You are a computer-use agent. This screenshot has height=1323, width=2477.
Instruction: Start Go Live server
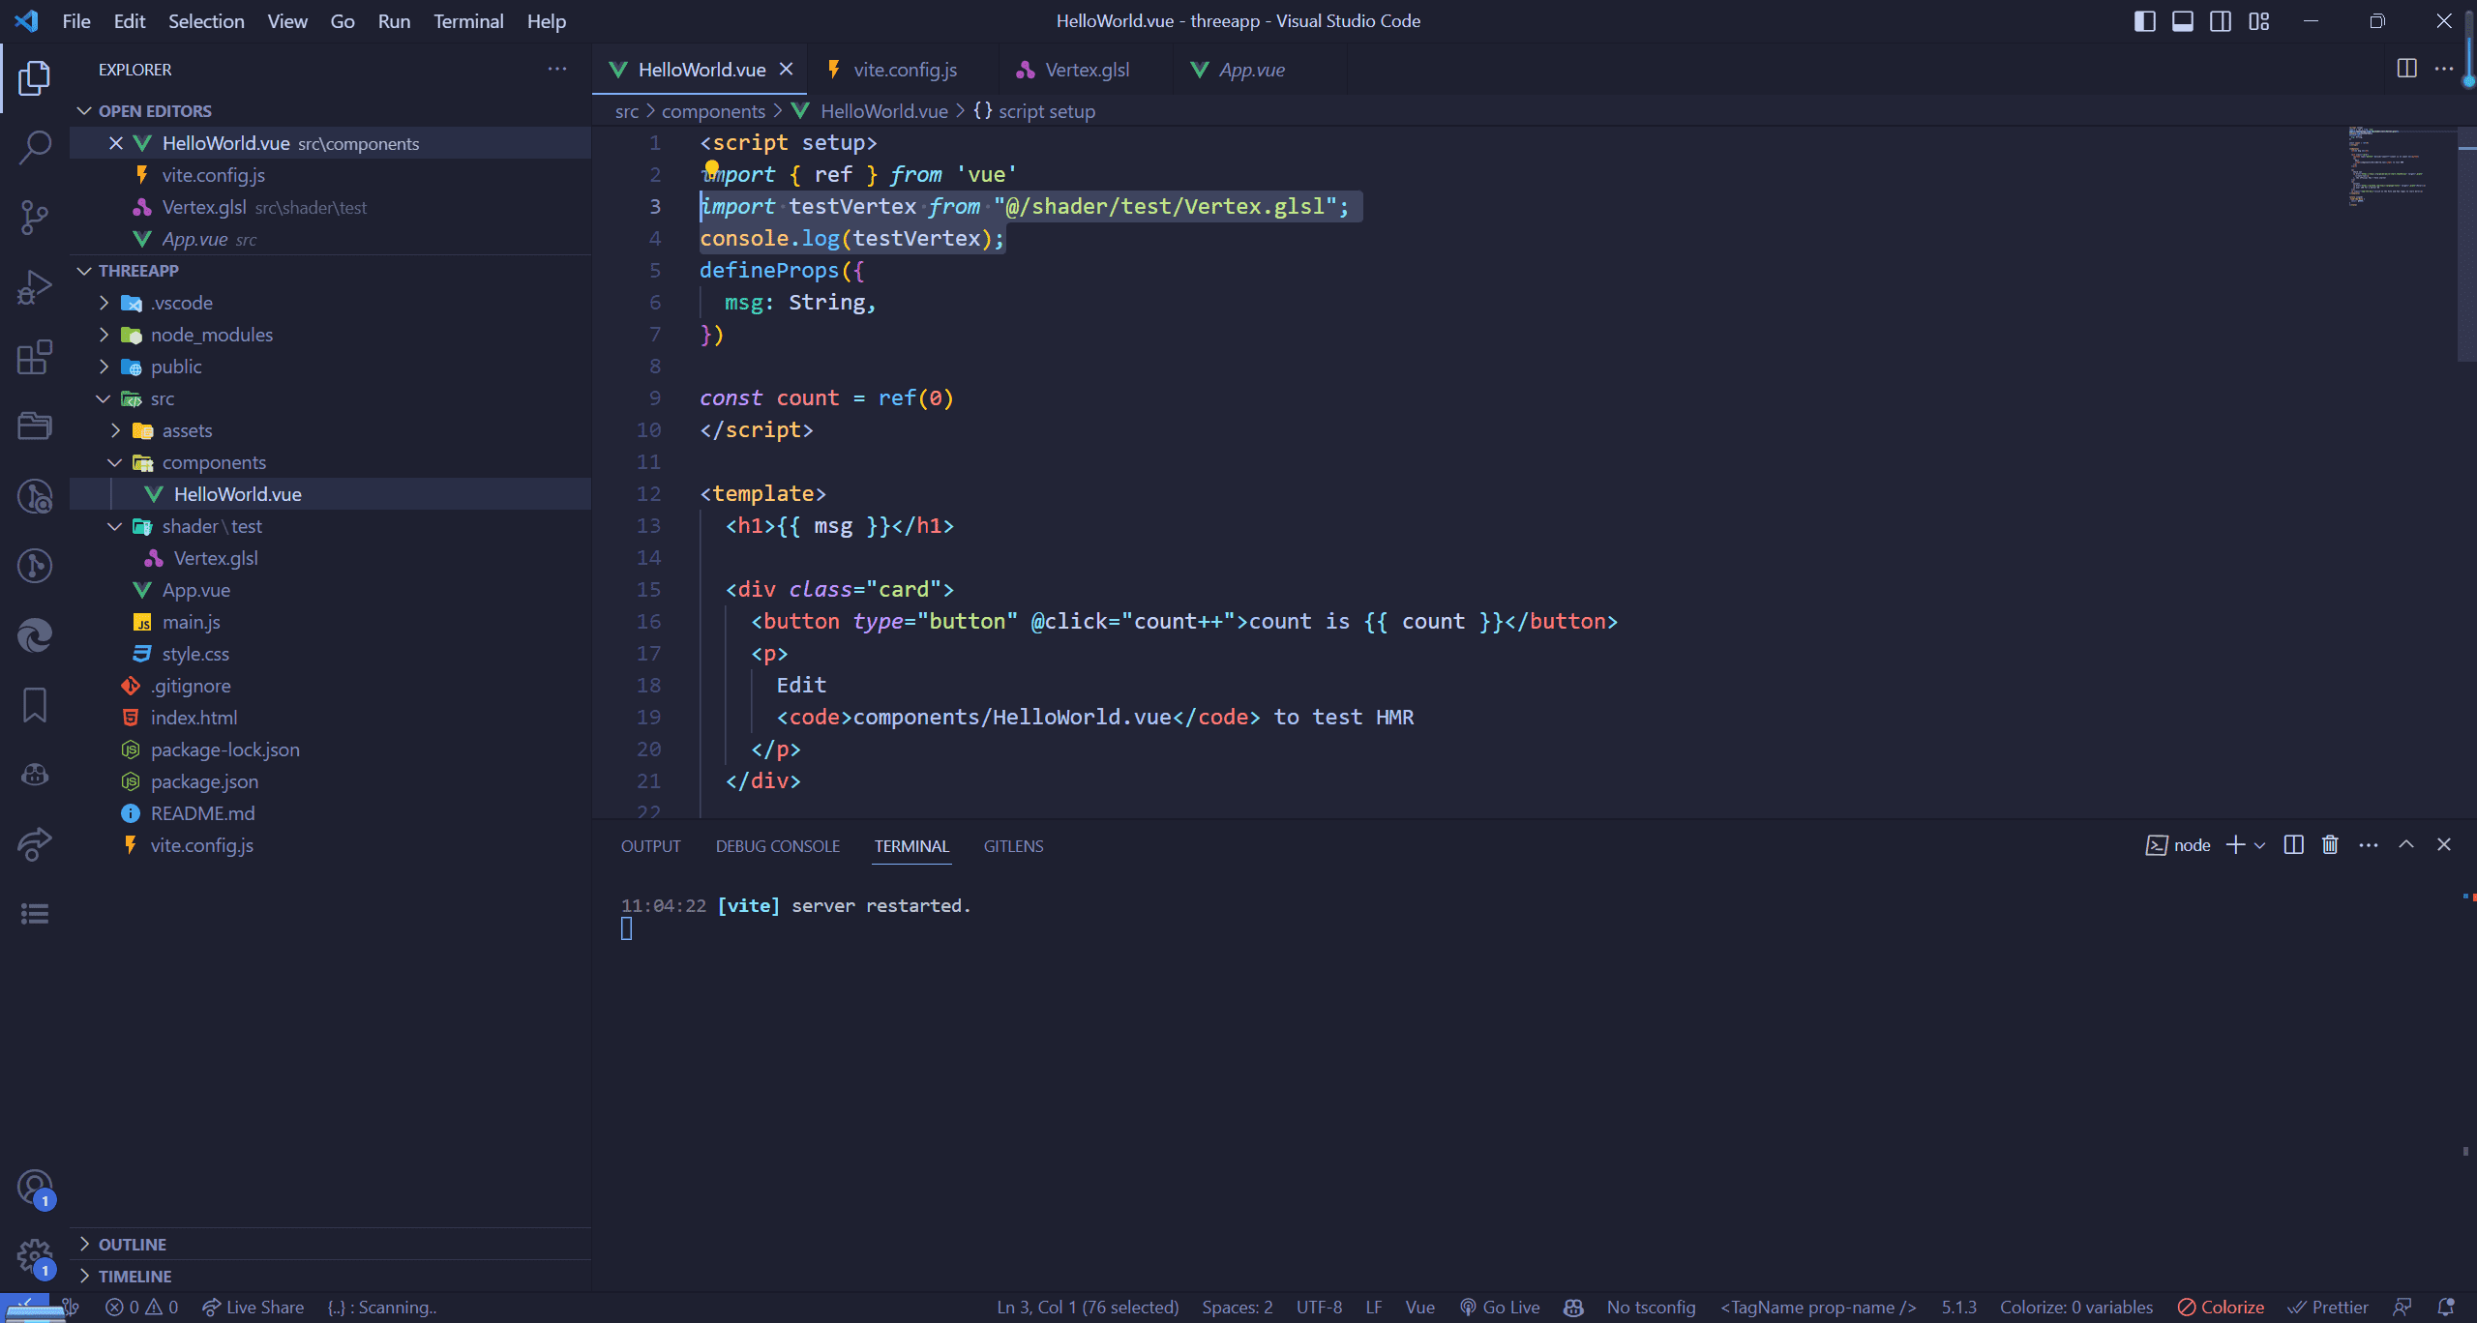pos(1500,1308)
